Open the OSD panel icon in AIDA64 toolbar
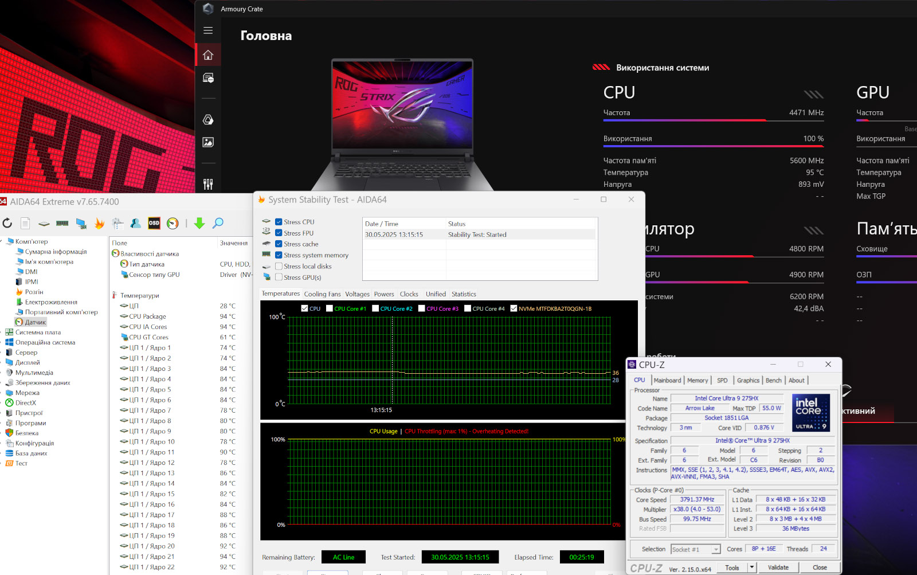The width and height of the screenshot is (917, 575). 154,223
